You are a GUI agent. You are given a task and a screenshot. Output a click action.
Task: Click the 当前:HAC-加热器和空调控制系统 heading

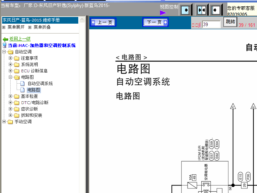[x=42, y=46]
